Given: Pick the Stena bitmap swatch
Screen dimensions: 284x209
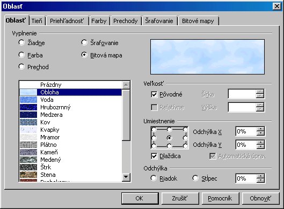Looking at the screenshot, I should point(28,175).
